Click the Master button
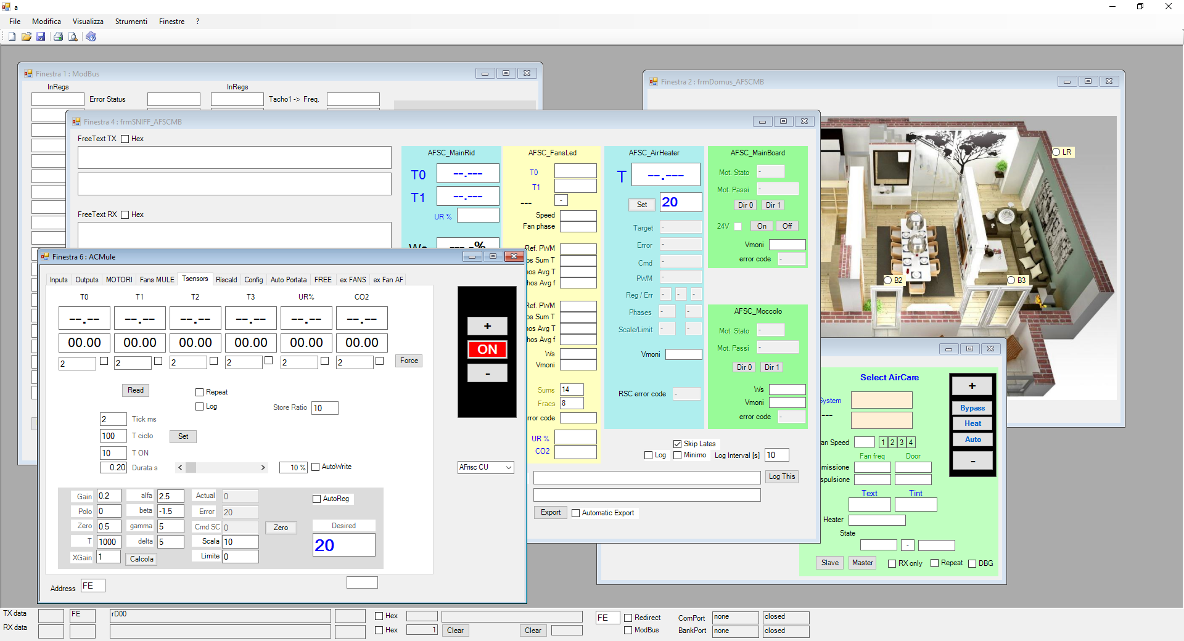This screenshot has height=641, width=1184. tap(863, 563)
